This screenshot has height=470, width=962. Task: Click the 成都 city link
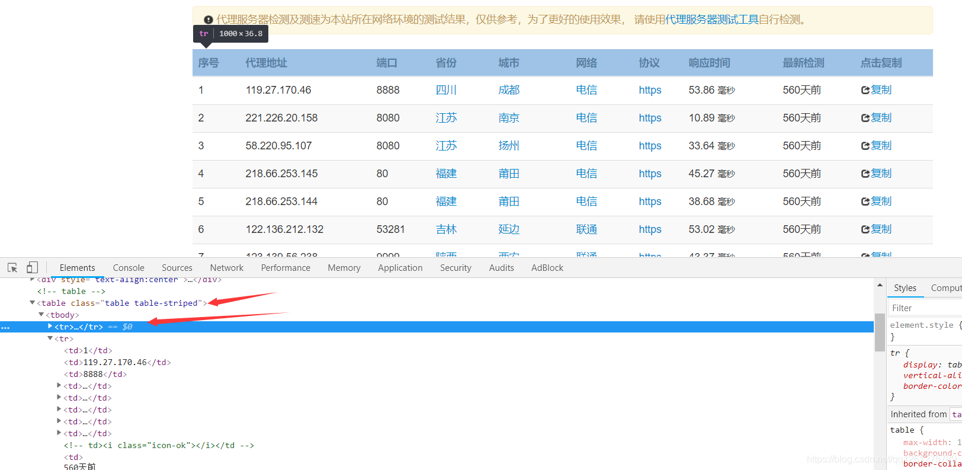click(509, 90)
